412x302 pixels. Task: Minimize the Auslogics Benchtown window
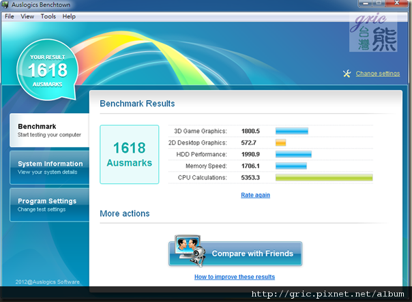click(365, 3)
